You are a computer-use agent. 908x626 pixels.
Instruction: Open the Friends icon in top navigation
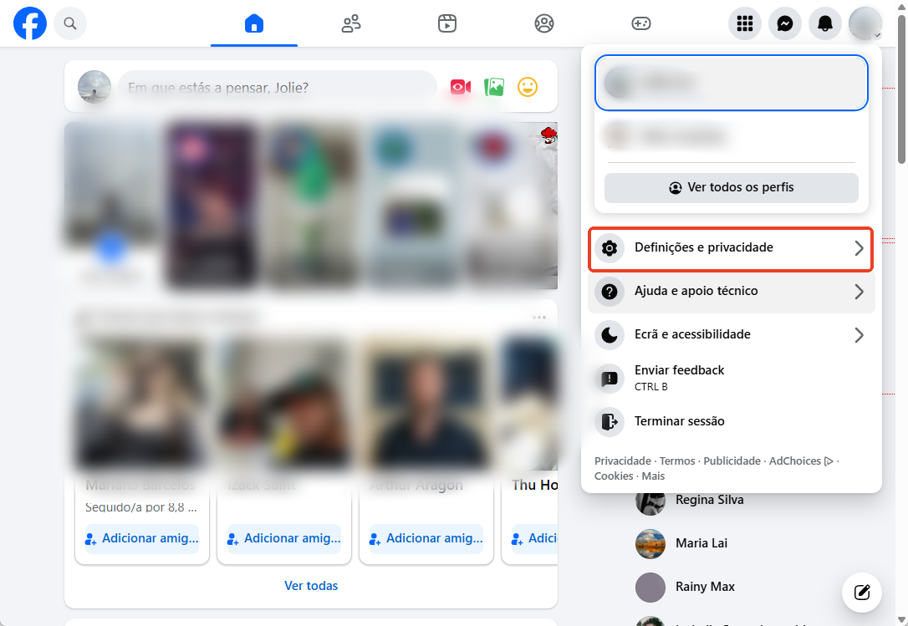click(x=350, y=23)
